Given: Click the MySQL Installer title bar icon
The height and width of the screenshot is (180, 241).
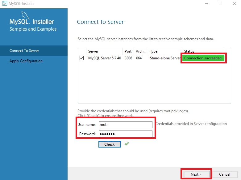Looking at the screenshot, I should [4, 3].
